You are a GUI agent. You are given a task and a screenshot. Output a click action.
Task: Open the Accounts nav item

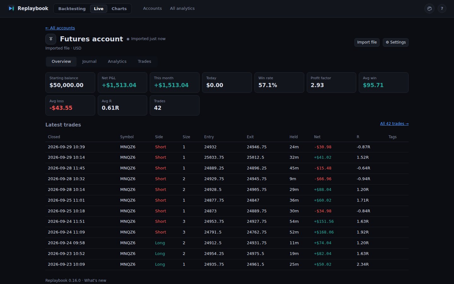click(x=152, y=9)
